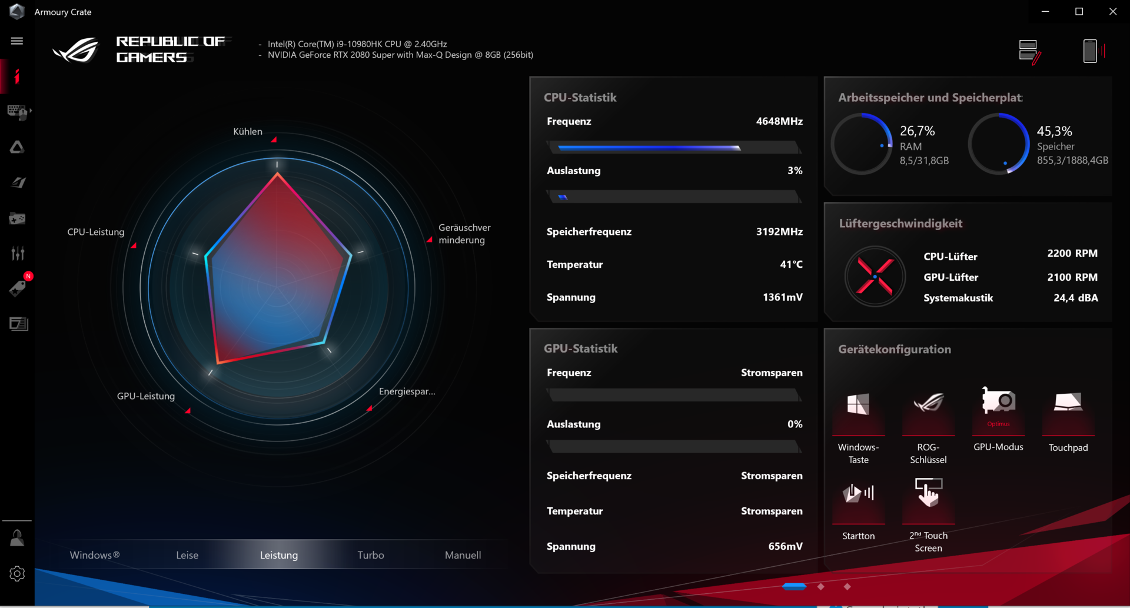Click the CPU-Leistung radar label
This screenshot has width=1130, height=608.
96,232
